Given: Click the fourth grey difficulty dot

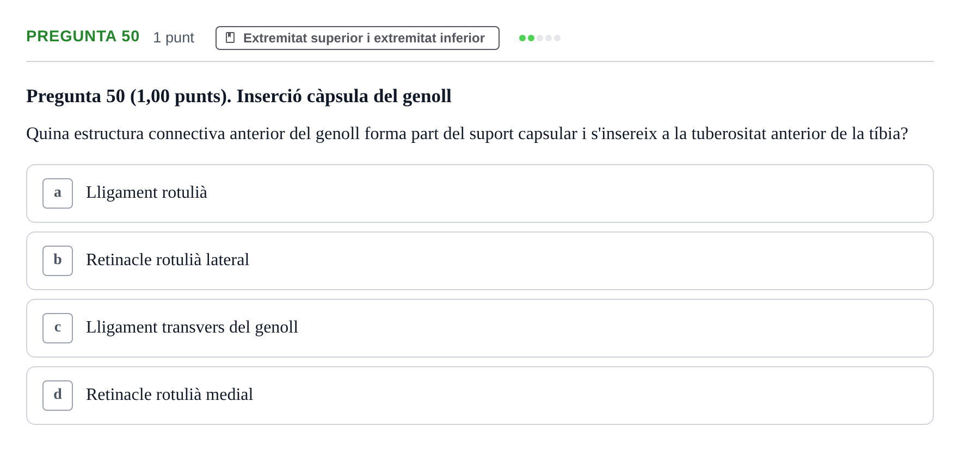Looking at the screenshot, I should click(549, 38).
